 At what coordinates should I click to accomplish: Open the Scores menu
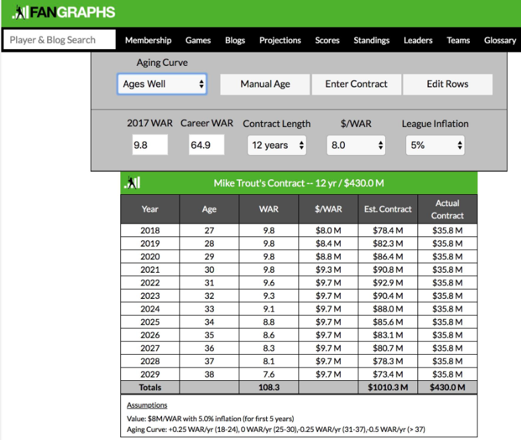(327, 40)
